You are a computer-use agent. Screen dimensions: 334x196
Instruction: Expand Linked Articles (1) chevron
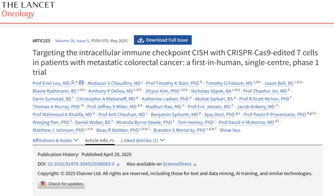[x=162, y=140]
